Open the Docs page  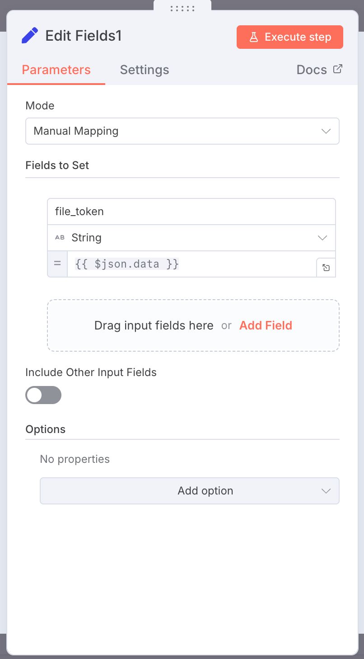(312, 70)
